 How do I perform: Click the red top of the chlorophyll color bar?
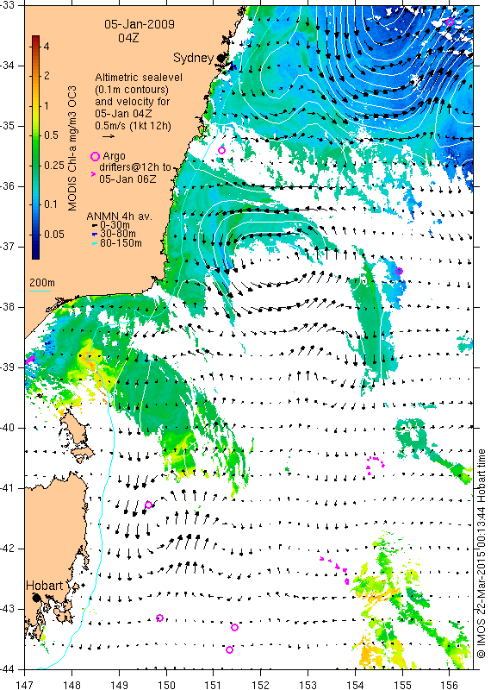pyautogui.click(x=35, y=40)
